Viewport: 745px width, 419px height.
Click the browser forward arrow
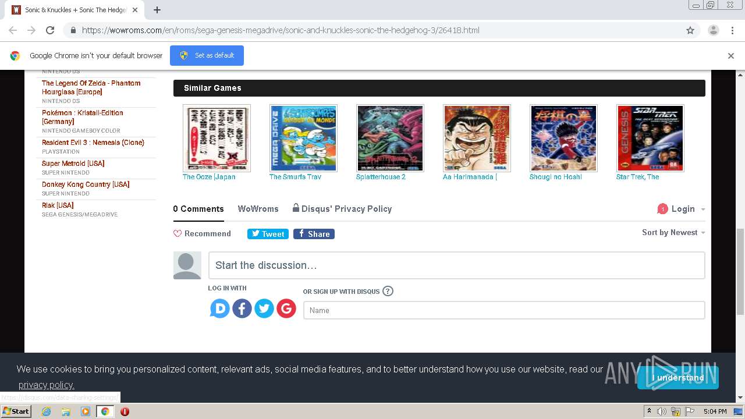31,30
